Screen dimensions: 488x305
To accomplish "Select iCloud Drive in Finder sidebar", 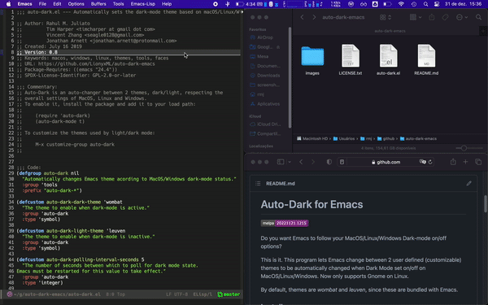I will click(265, 124).
